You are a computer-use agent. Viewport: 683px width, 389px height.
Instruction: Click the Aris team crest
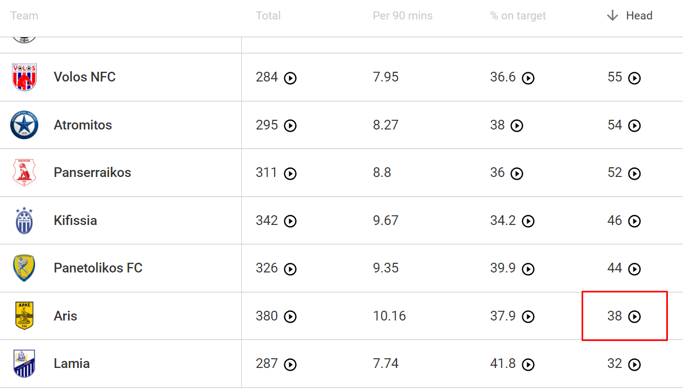(24, 316)
